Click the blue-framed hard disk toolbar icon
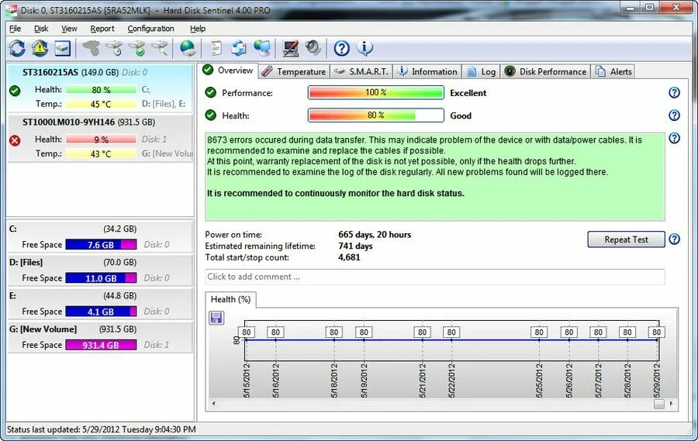698x441 pixels. click(x=63, y=48)
